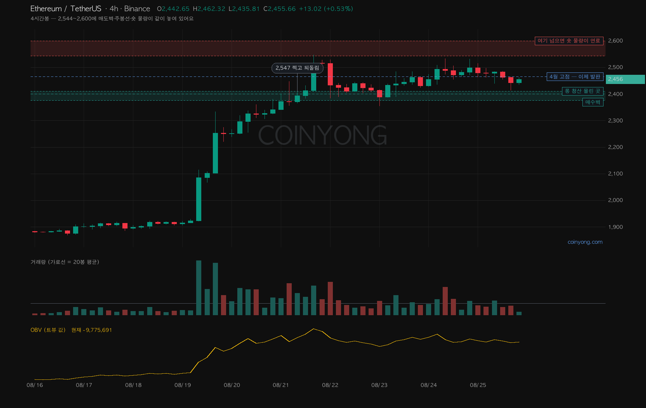Click the 4h interval label in the header
Image resolution: width=646 pixels, height=408 pixels.
point(114,9)
